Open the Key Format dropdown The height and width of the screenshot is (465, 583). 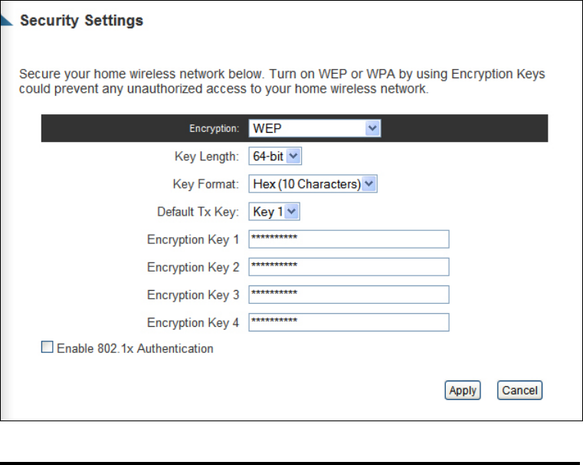click(x=313, y=184)
